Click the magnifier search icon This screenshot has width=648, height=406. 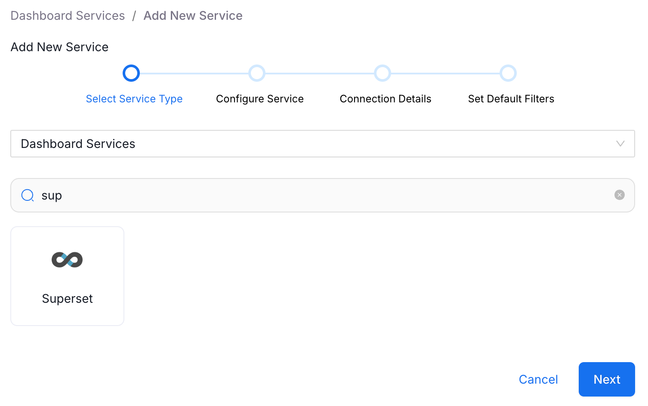(28, 195)
